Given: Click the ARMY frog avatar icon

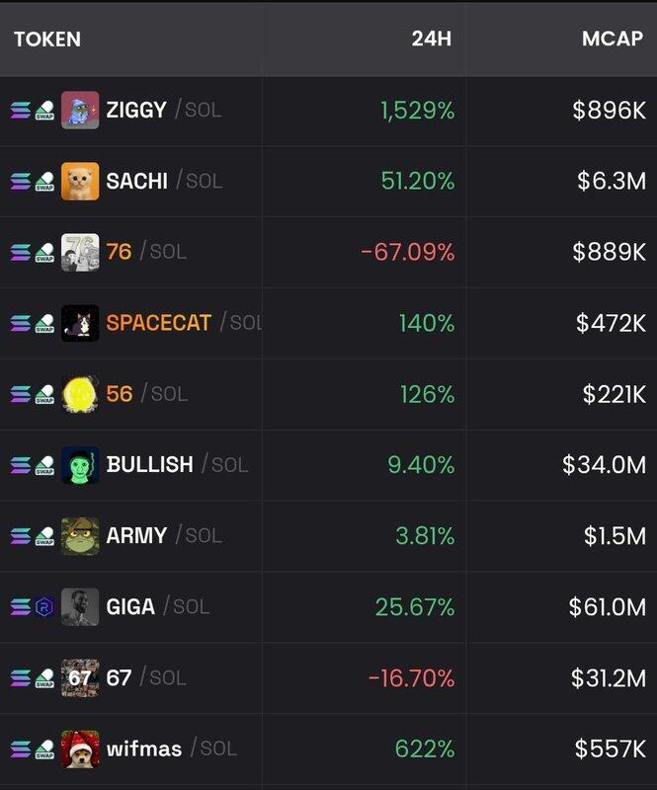Looking at the screenshot, I should click(80, 536).
